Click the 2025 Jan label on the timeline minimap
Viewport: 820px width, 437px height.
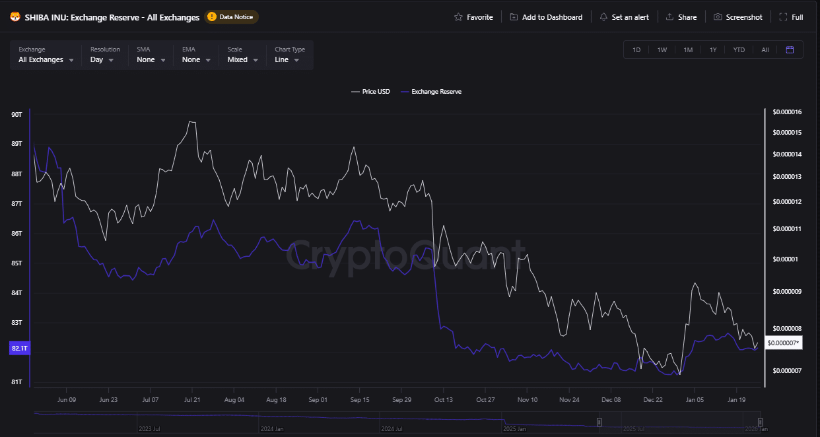coord(514,428)
